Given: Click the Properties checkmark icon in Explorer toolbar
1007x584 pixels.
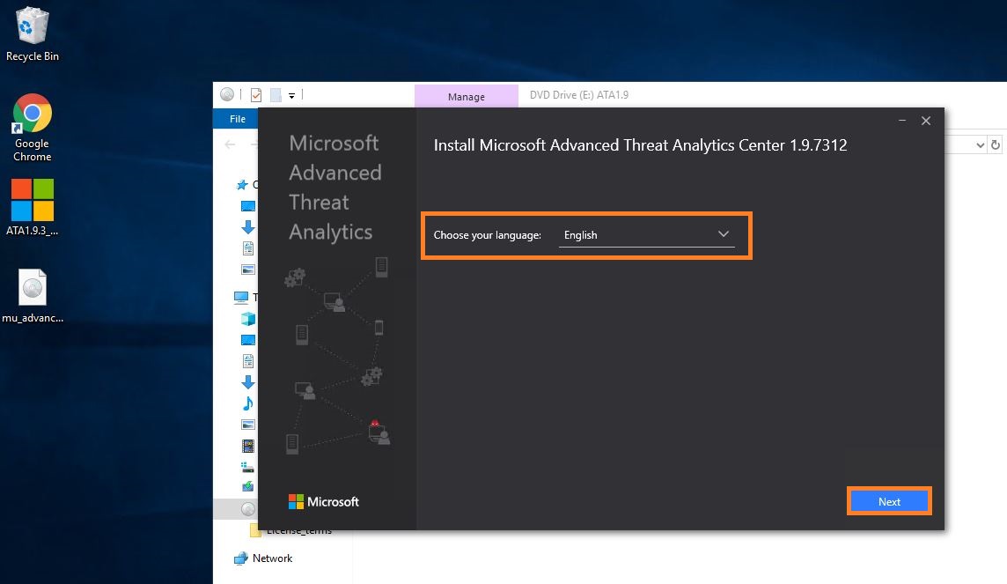Looking at the screenshot, I should (256, 95).
